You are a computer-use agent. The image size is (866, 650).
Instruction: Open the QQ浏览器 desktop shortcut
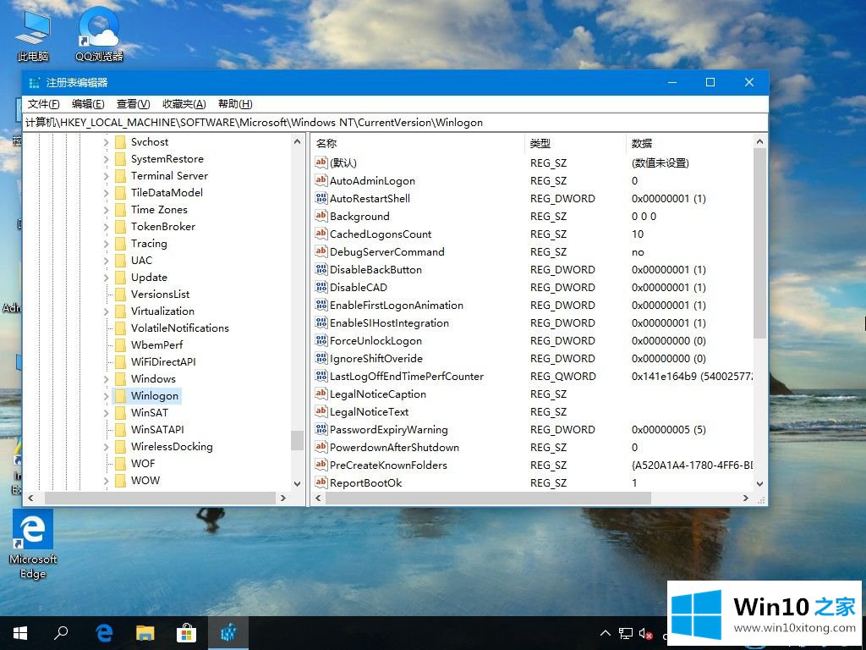pyautogui.click(x=100, y=36)
